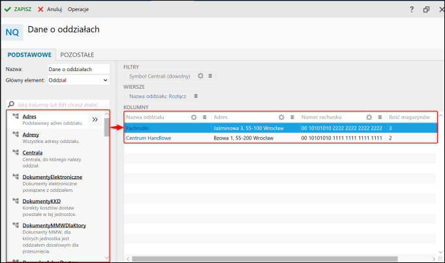Click the tree icon beside Adresy

click(x=16, y=134)
